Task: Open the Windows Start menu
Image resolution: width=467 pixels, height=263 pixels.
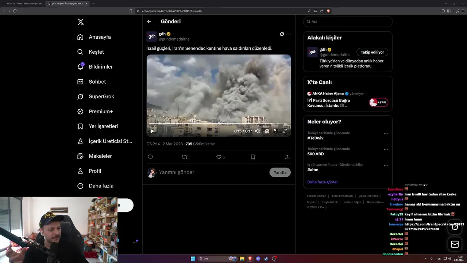Action: point(193,259)
